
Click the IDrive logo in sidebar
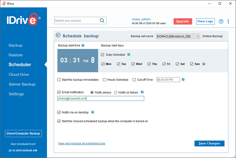(24, 19)
